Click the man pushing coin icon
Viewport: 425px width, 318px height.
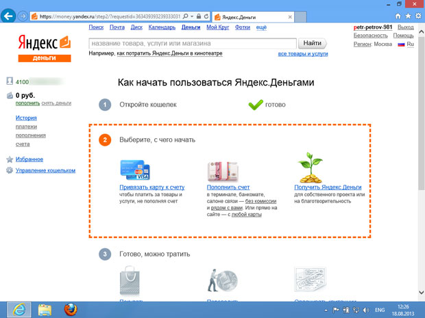(222, 280)
